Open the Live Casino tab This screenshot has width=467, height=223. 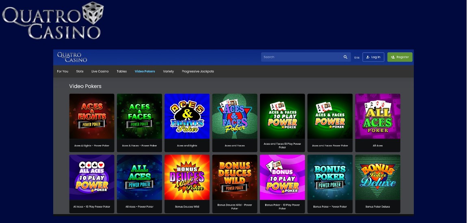(100, 71)
